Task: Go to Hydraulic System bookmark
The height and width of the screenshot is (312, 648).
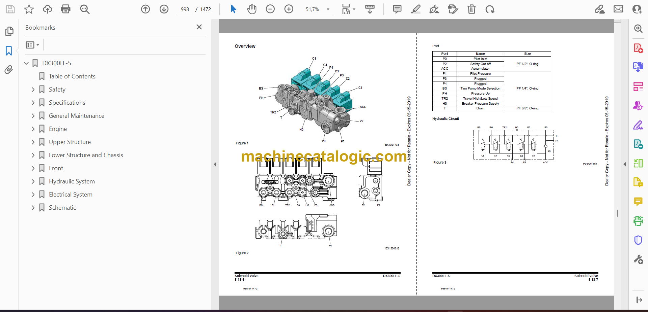Action: coord(72,181)
